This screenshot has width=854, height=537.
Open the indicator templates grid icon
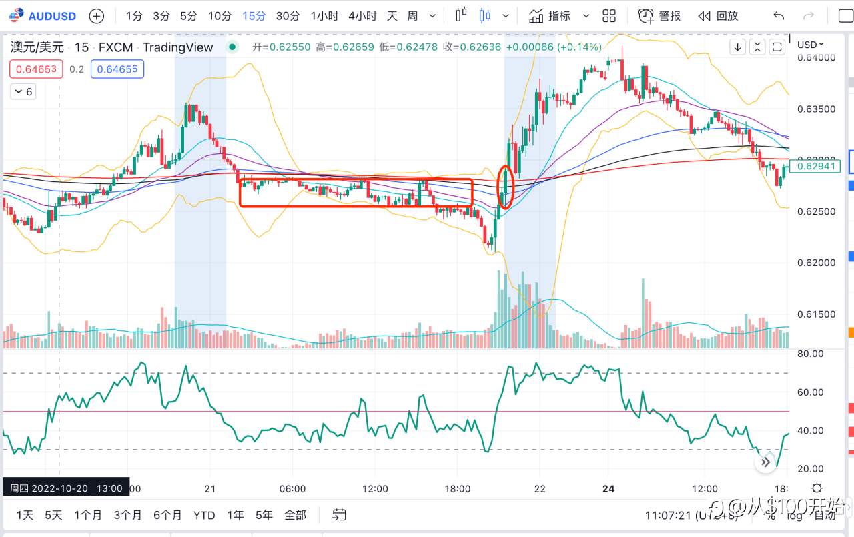(x=608, y=16)
